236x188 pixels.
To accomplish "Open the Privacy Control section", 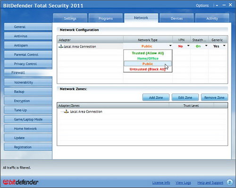I will (28, 64).
